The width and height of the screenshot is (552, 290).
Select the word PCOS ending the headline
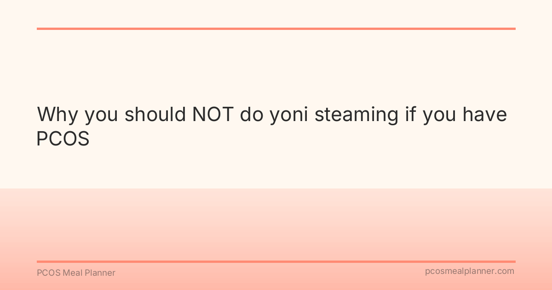pos(63,139)
